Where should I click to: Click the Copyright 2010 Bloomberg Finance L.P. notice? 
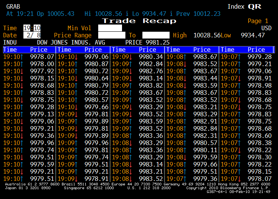pos(228,188)
